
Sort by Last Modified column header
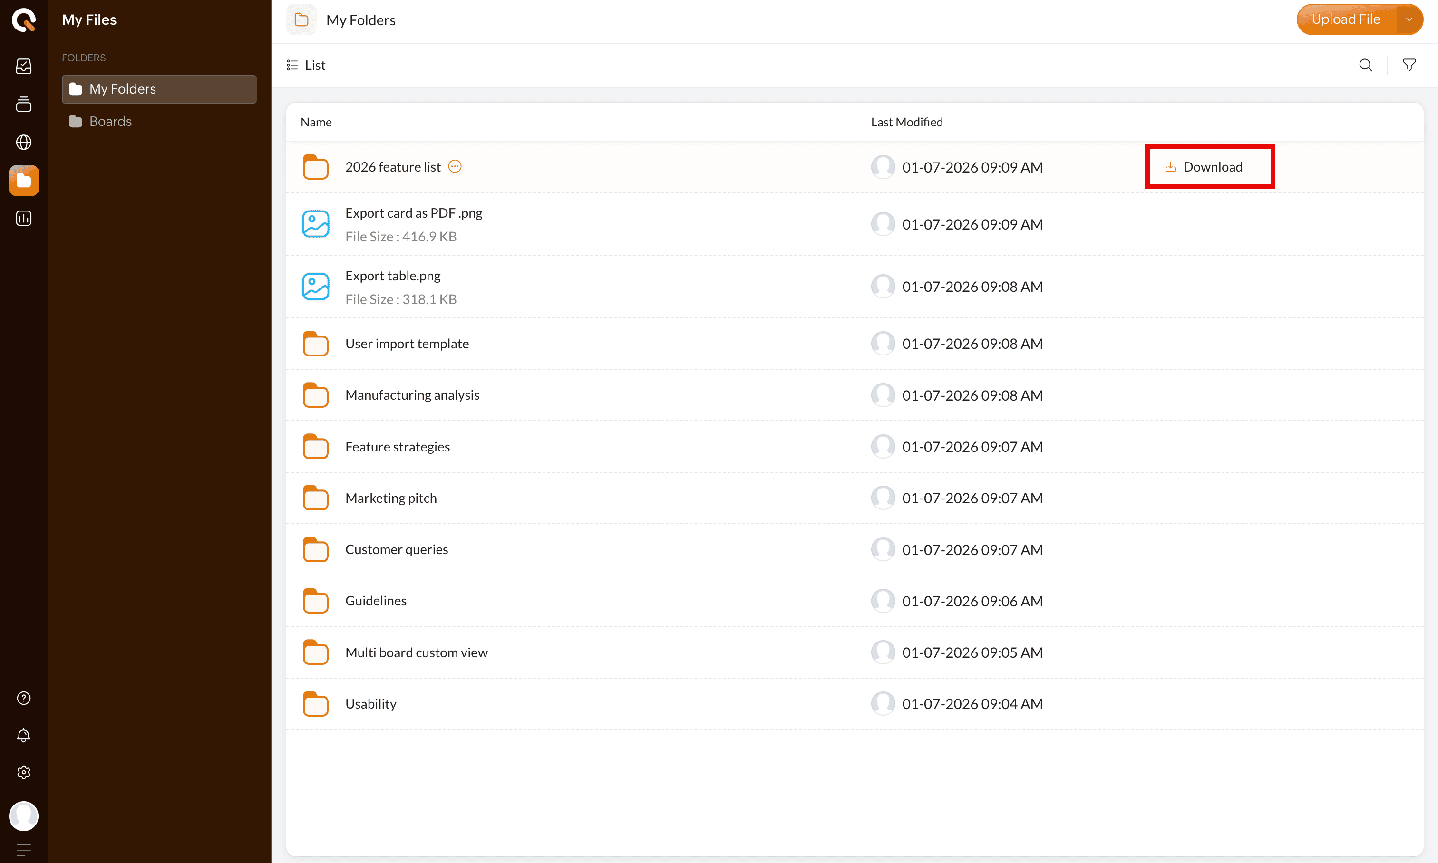(x=907, y=122)
